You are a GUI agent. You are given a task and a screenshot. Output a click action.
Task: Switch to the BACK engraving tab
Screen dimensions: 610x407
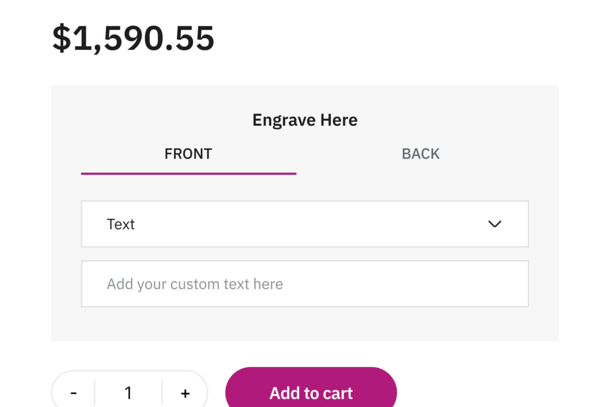point(420,154)
